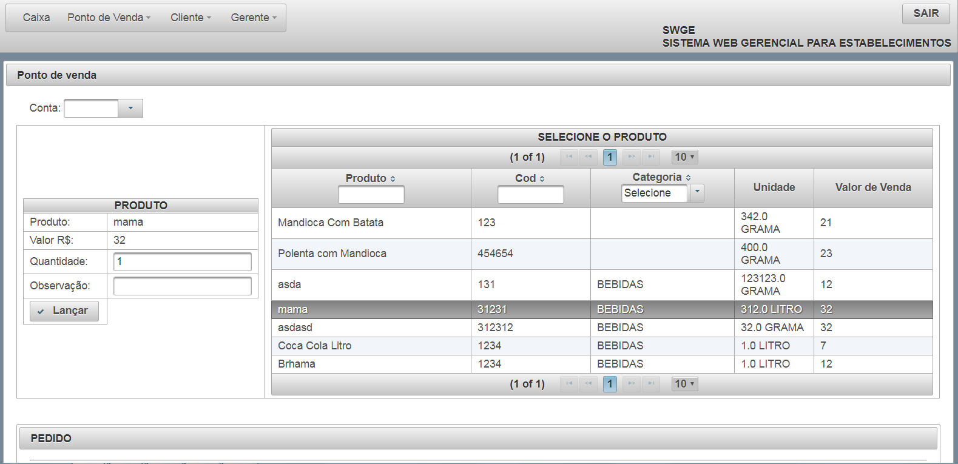Click the Cod value 312312

tap(495, 328)
